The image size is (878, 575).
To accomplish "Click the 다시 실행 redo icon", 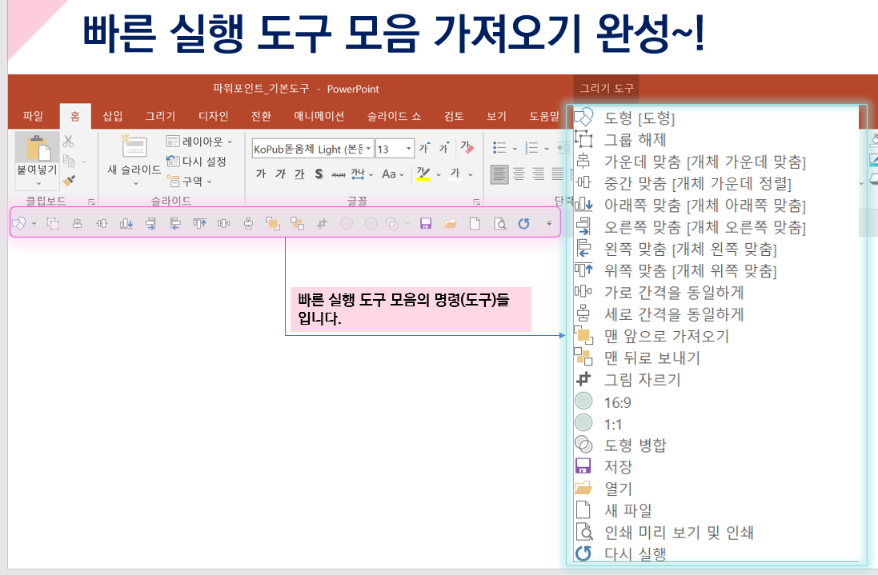I will pyautogui.click(x=523, y=223).
